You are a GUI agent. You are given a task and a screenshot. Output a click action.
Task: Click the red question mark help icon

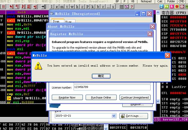point(132,7)
